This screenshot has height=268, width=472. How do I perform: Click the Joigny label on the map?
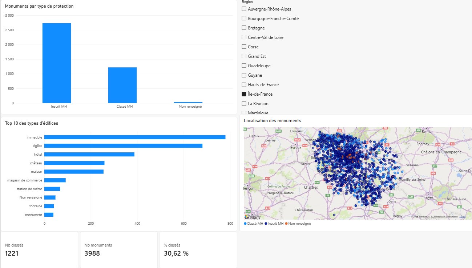[x=398, y=216]
